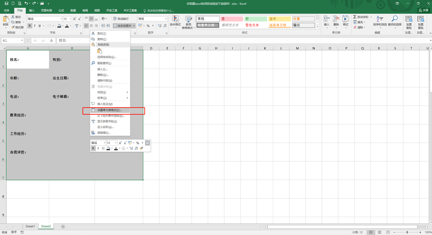Click the new sheet plus icon
The height and width of the screenshot is (235, 432).
(x=63, y=226)
